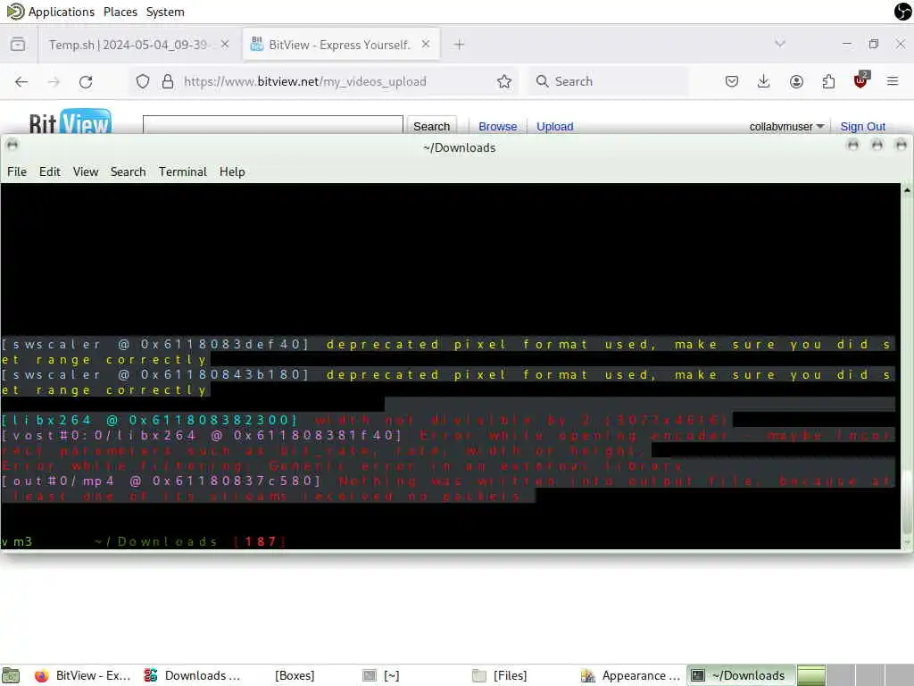
Task: Select the ~/Downloads terminal taskbar entry
Action: (x=740, y=675)
